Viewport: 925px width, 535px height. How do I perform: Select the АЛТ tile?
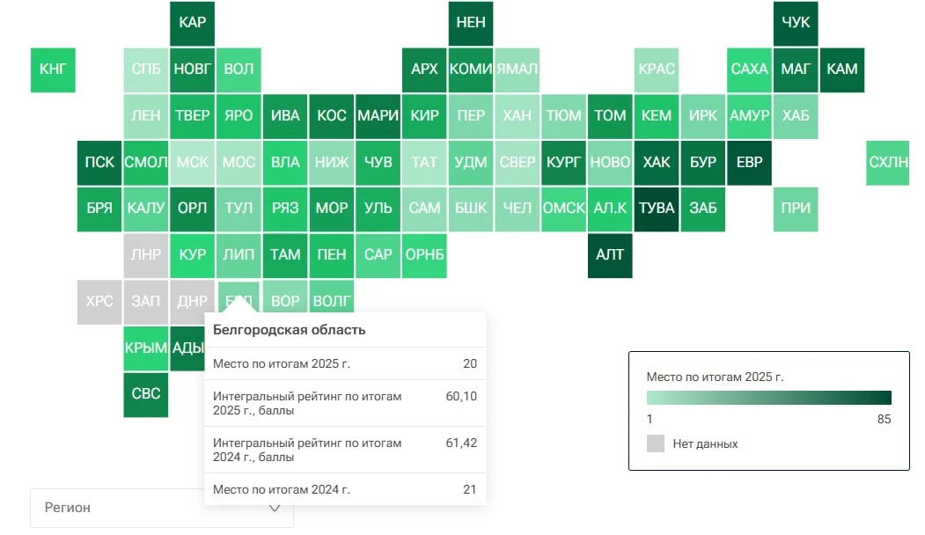click(610, 255)
